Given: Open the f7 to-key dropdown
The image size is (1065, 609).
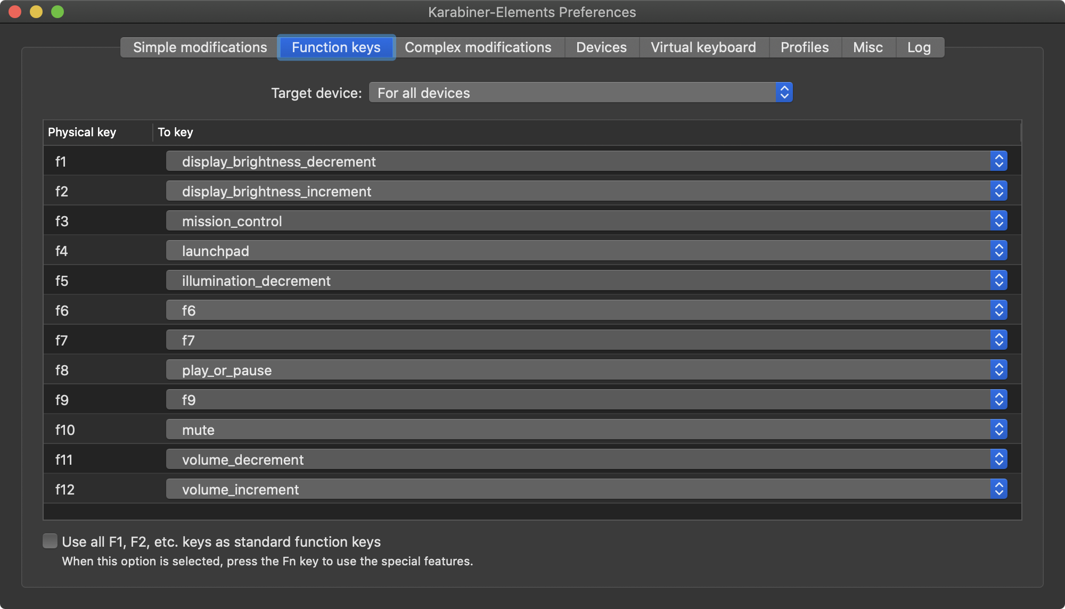Looking at the screenshot, I should click(586, 340).
